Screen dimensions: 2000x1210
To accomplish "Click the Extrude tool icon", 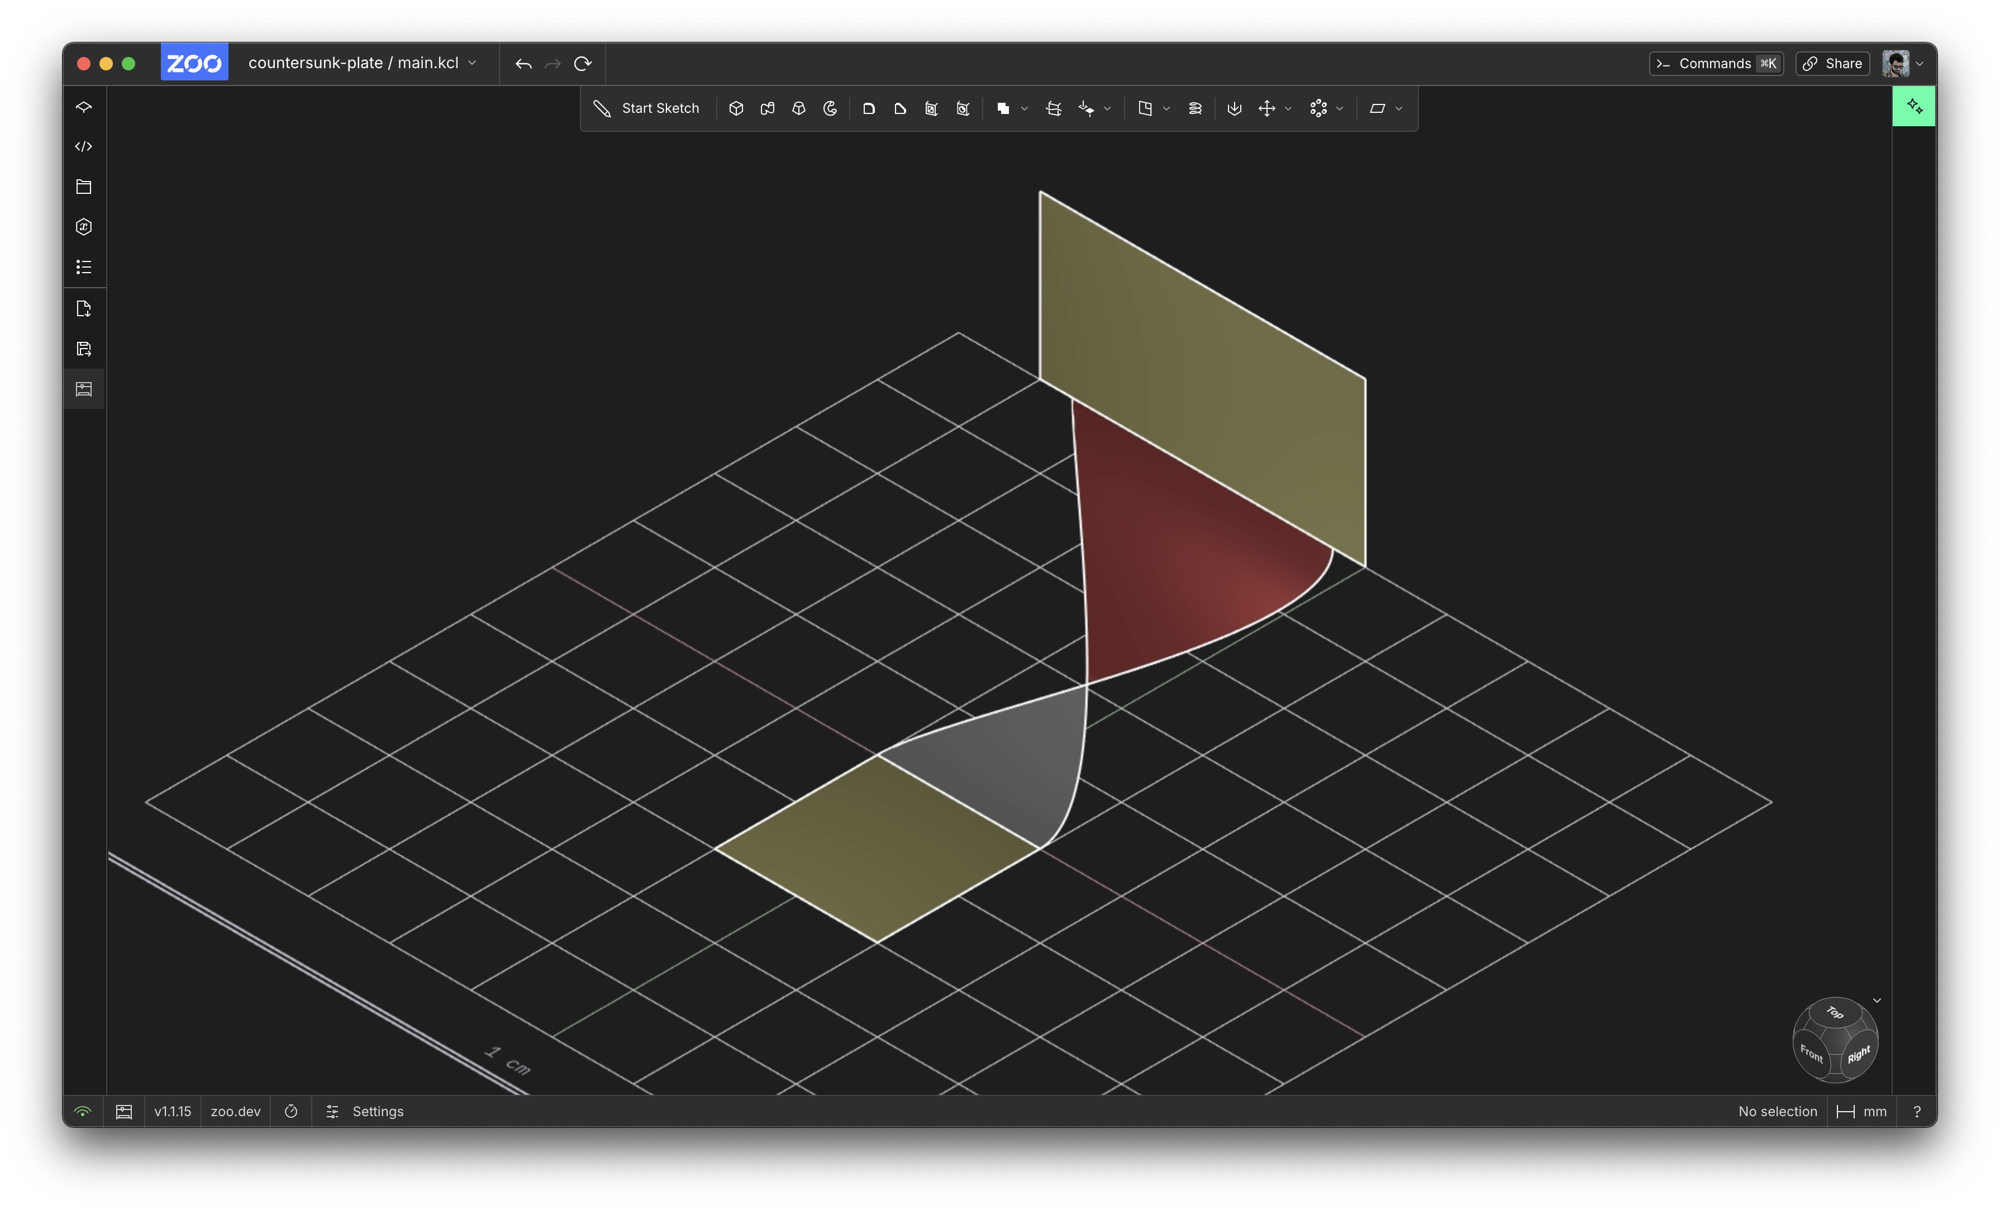I will (735, 109).
